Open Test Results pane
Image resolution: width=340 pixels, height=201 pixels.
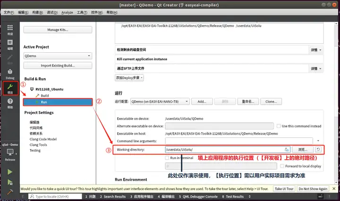[x=233, y=196]
